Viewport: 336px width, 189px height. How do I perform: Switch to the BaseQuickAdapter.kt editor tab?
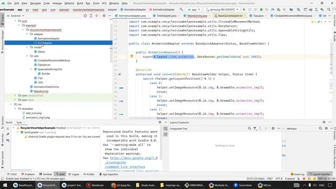[230, 16]
